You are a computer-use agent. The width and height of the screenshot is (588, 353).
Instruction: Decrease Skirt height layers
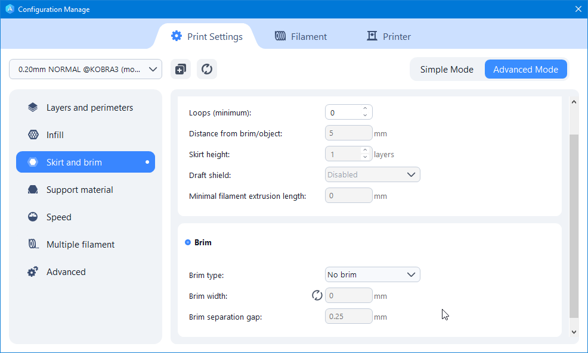[365, 157]
